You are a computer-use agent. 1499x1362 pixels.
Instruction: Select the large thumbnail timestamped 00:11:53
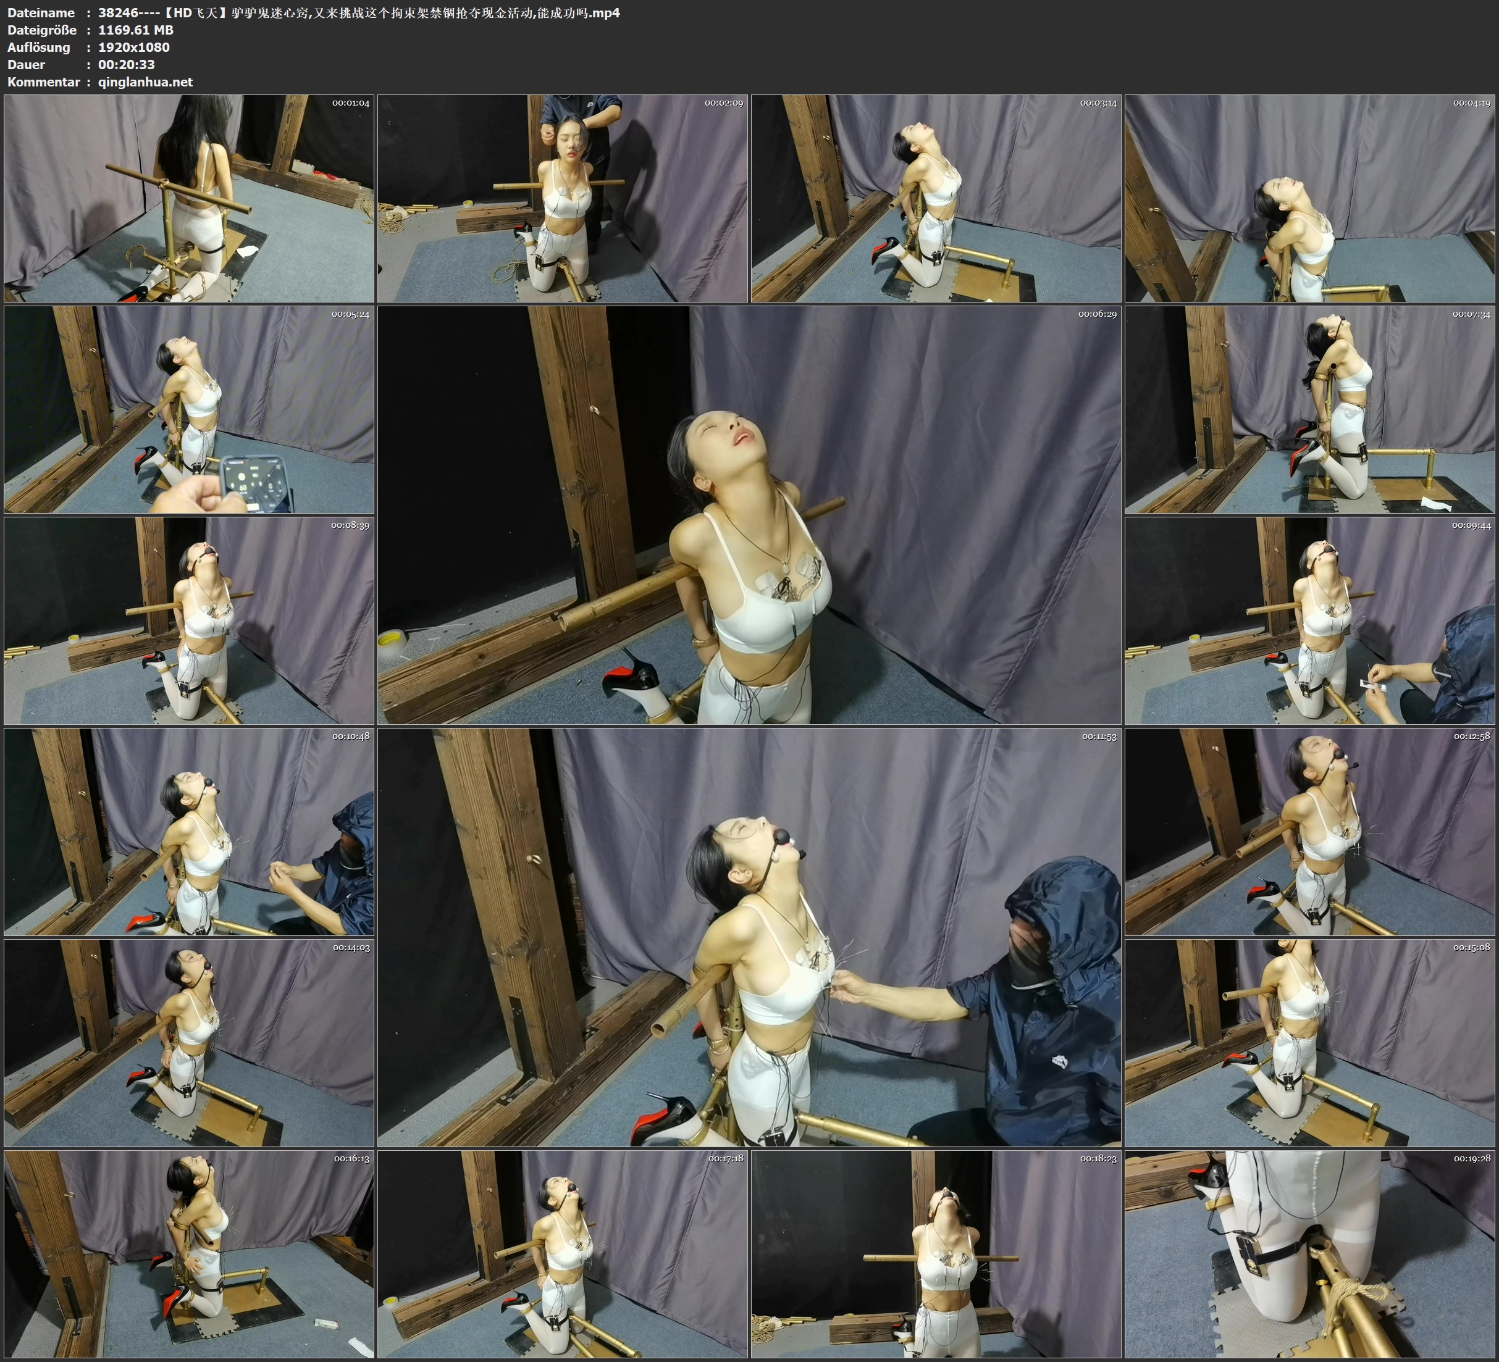(749, 937)
